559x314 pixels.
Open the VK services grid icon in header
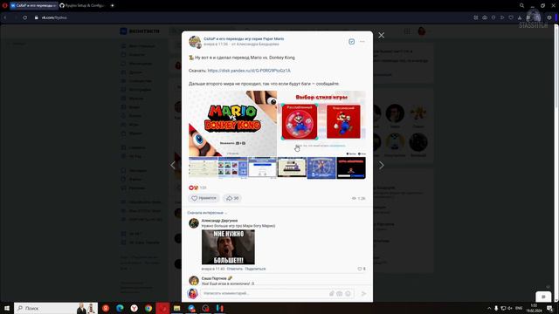click(407, 31)
